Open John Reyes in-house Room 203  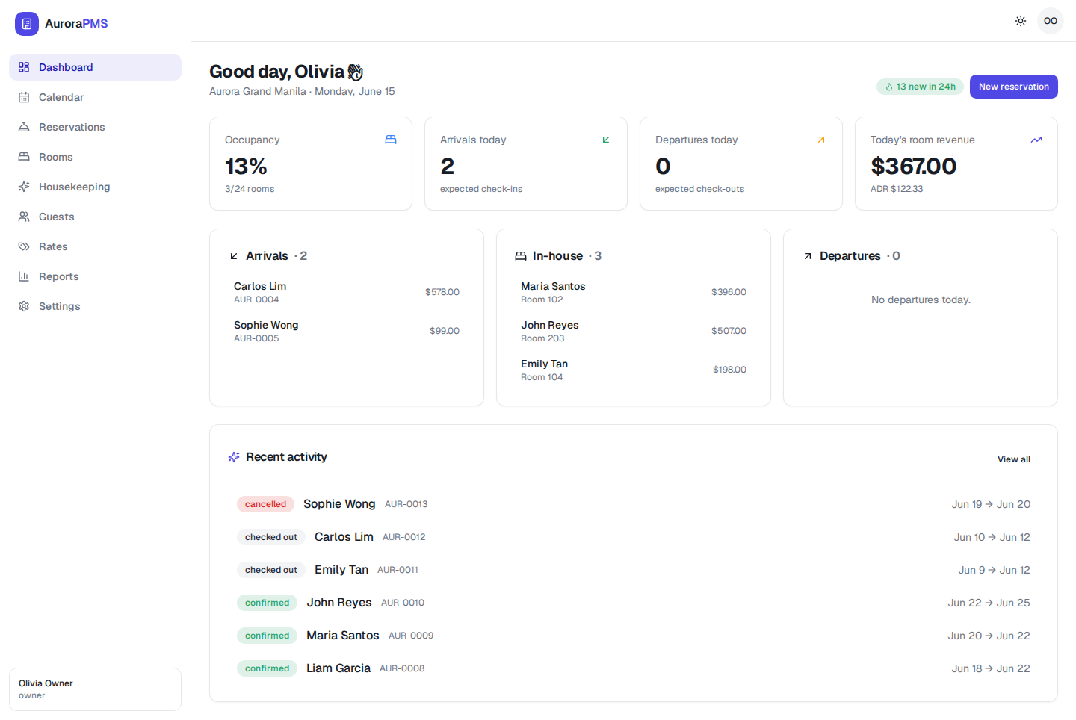pyautogui.click(x=634, y=331)
